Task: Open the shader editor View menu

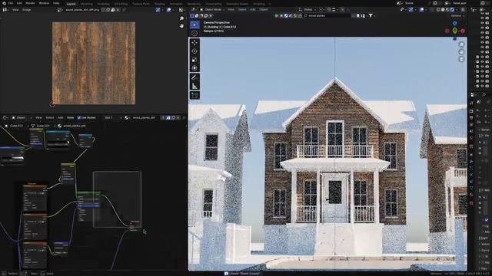Action: [38, 117]
